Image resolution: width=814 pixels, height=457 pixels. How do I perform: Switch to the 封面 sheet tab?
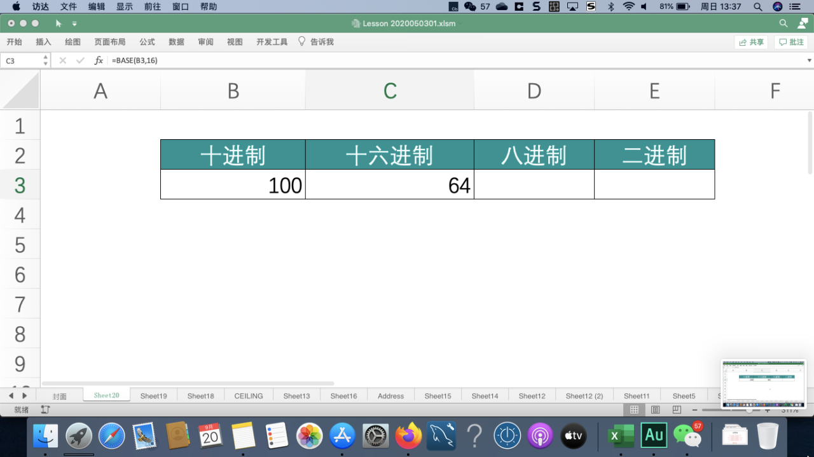(60, 396)
